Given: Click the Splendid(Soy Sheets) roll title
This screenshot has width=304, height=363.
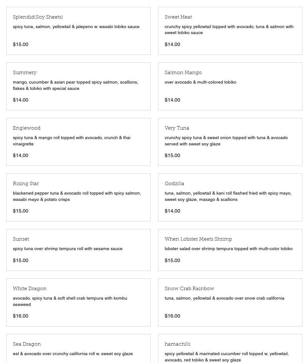Looking at the screenshot, I should click(x=38, y=17).
